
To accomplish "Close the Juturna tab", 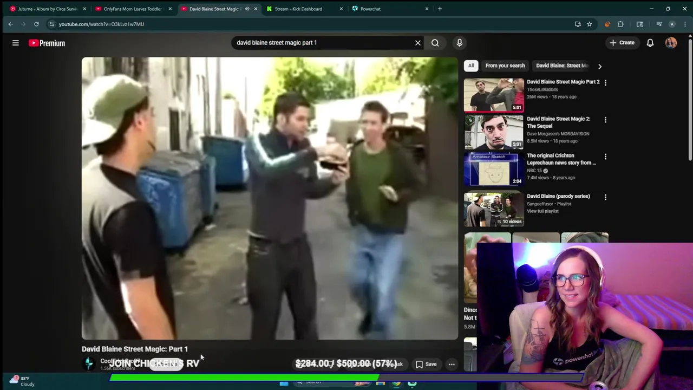I will click(x=84, y=9).
